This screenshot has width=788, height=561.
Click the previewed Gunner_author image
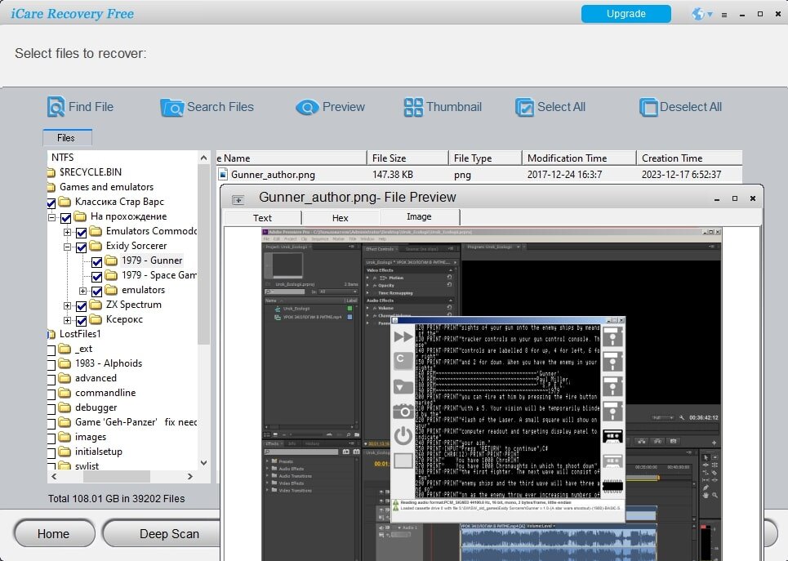tap(492, 394)
